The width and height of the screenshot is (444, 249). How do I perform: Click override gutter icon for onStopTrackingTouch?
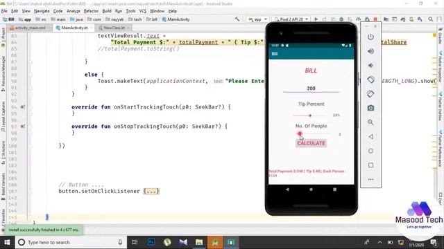point(23,126)
